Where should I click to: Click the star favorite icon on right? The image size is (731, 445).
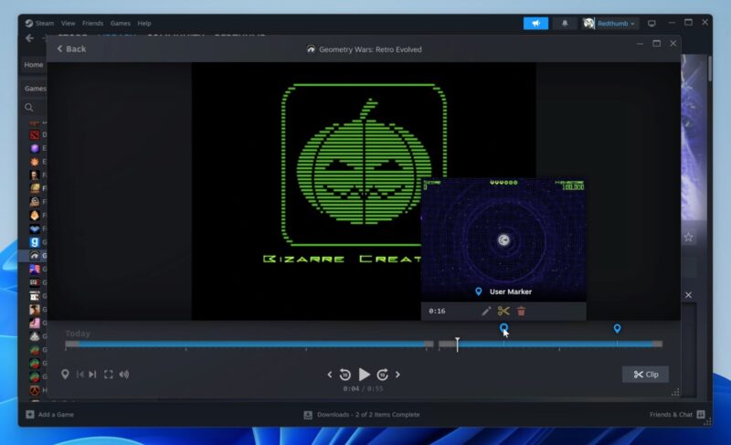point(689,238)
